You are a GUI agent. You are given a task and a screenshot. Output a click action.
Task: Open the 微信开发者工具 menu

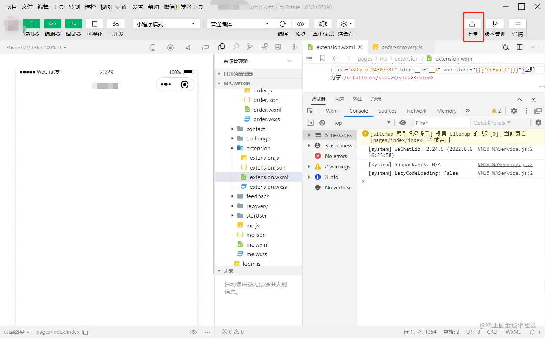183,7
